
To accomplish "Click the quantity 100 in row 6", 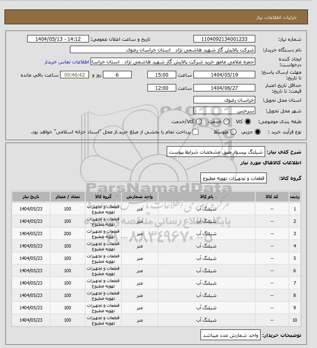I will [x=68, y=271].
